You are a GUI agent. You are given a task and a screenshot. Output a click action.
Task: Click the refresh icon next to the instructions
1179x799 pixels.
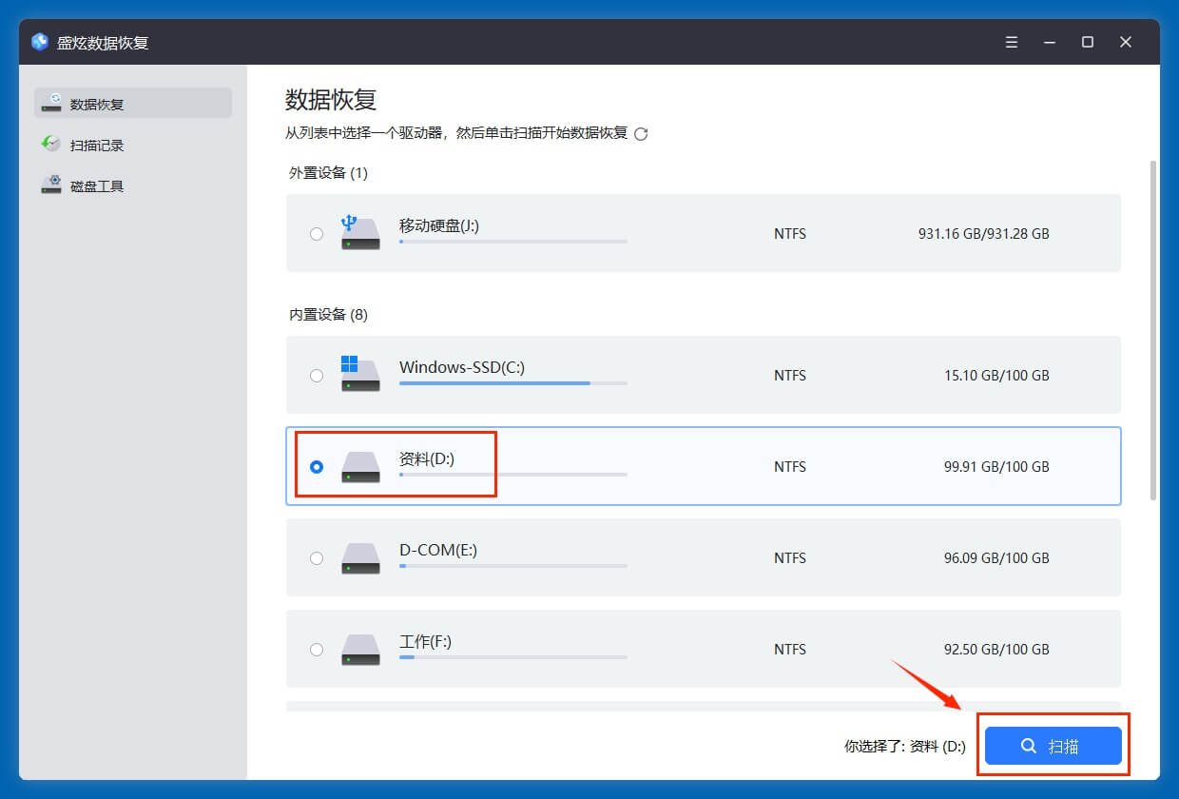(642, 133)
